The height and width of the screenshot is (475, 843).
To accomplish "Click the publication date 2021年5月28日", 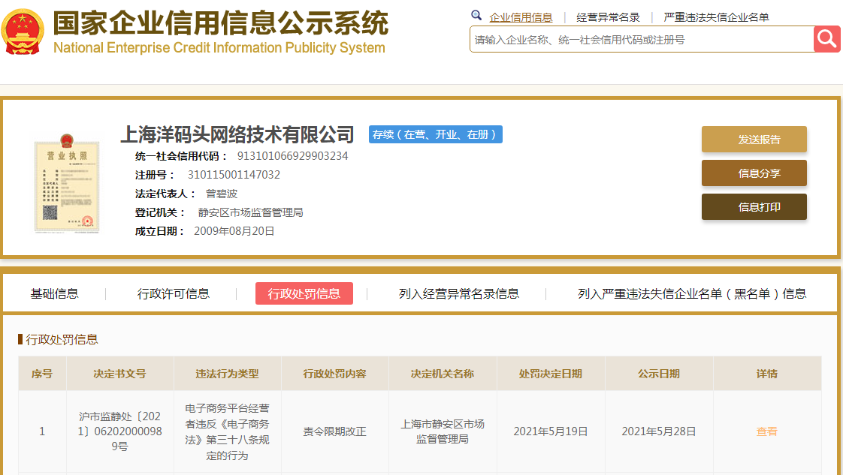I will [659, 431].
